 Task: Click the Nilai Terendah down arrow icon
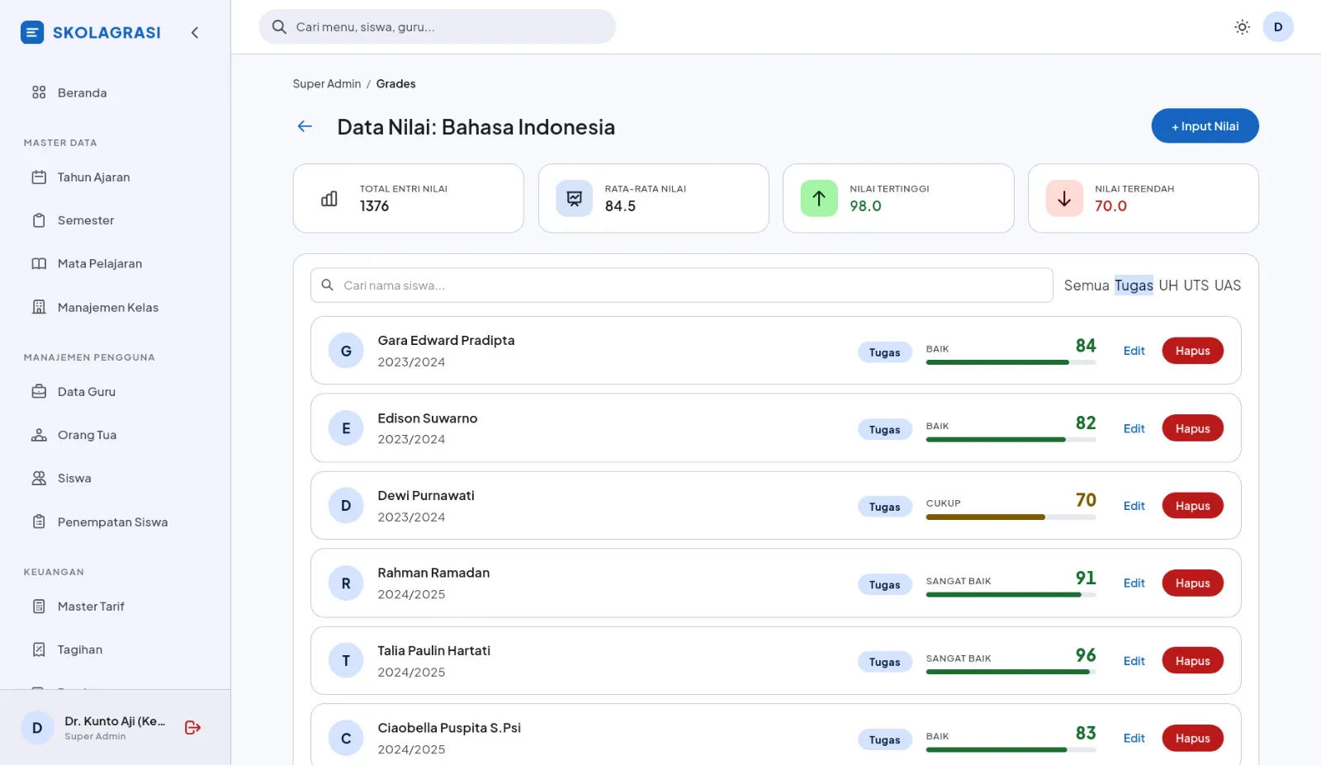coord(1064,198)
